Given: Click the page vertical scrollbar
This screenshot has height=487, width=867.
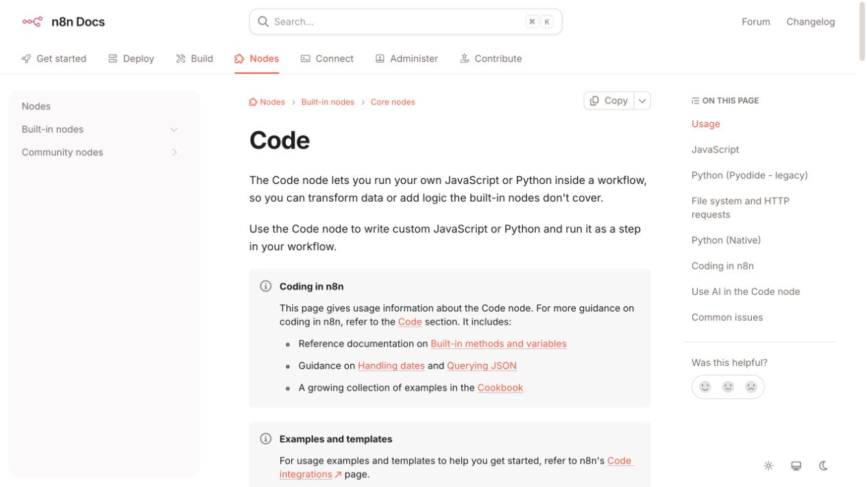Looking at the screenshot, I should (862, 31).
